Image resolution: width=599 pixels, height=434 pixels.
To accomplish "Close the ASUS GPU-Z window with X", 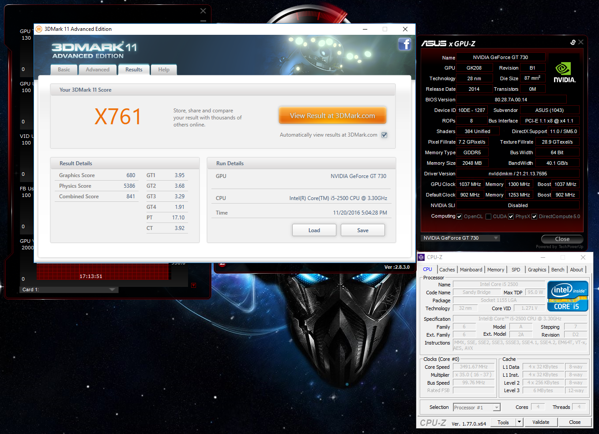I will click(581, 42).
